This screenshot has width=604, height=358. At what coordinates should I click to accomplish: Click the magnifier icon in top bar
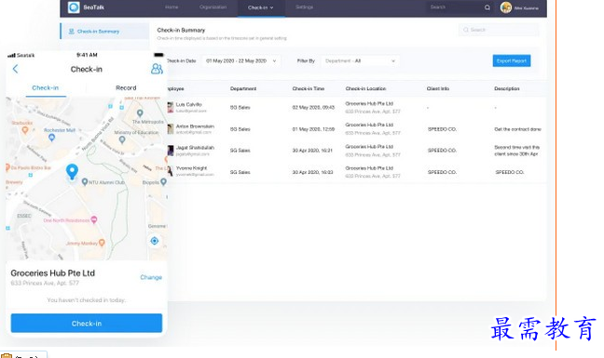(487, 7)
